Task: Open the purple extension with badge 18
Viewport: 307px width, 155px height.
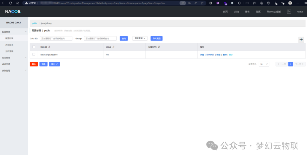Action: tap(225, 3)
